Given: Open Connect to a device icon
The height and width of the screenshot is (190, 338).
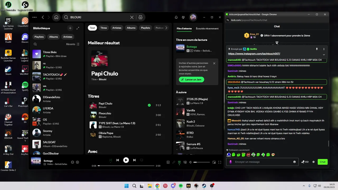Looking at the screenshot, I should pos(185,162).
